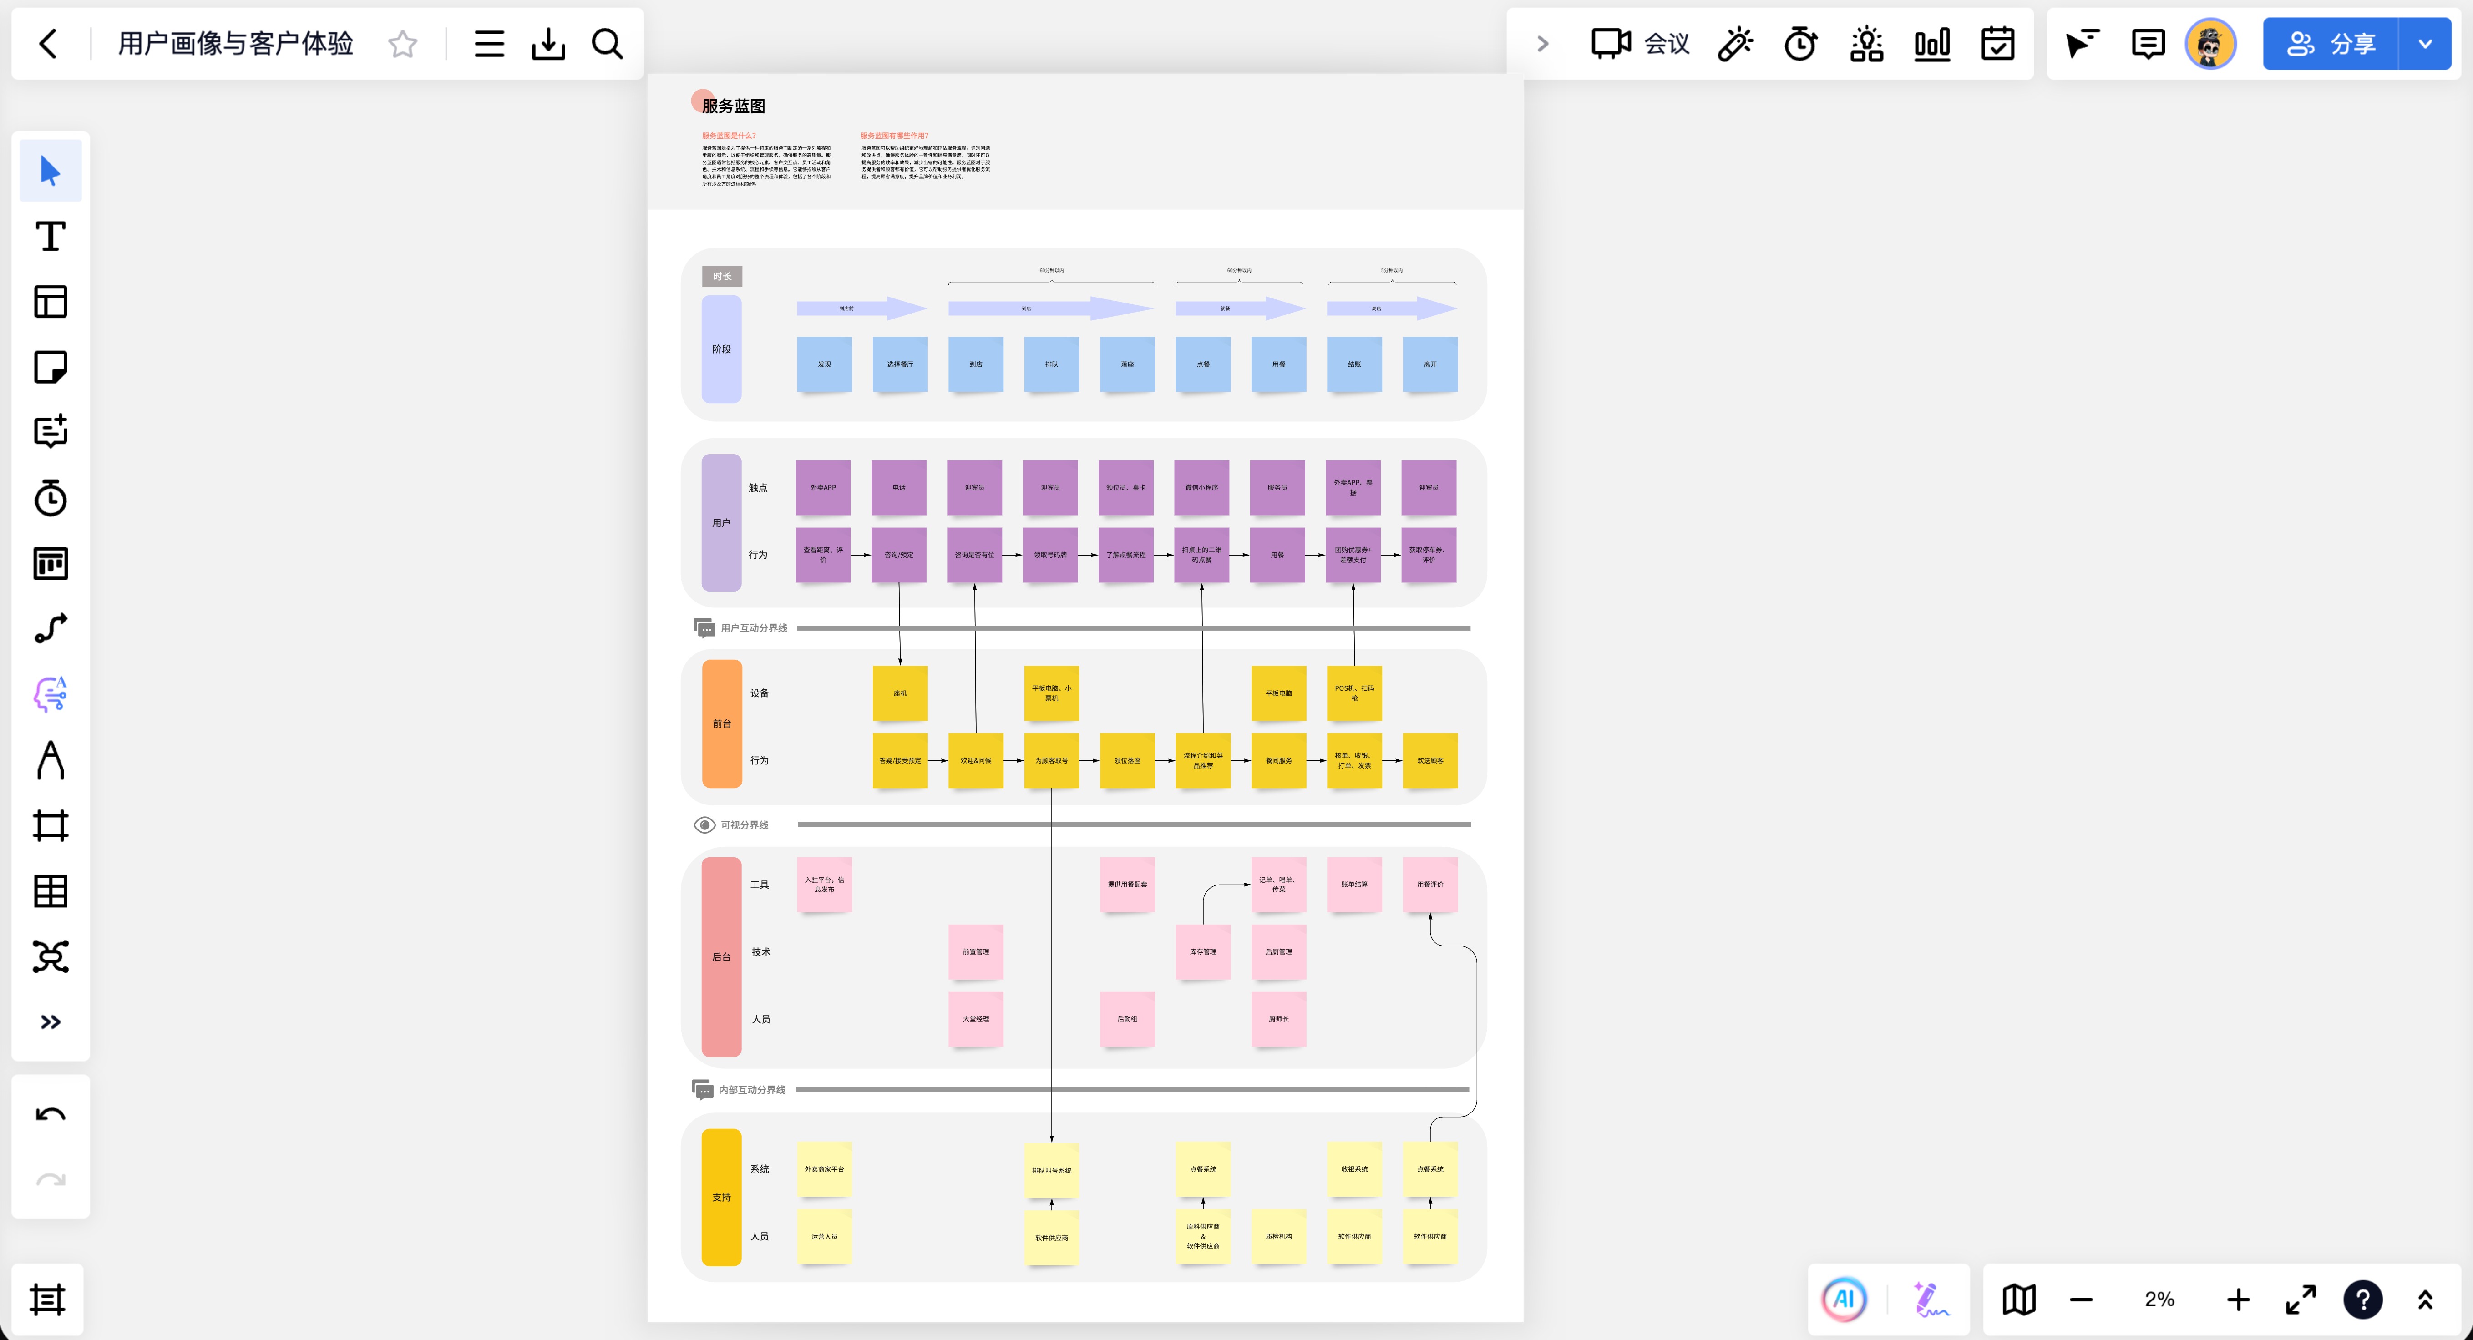Image resolution: width=2473 pixels, height=1340 pixels.
Task: Click the gray 时长 label
Action: pyautogui.click(x=722, y=277)
